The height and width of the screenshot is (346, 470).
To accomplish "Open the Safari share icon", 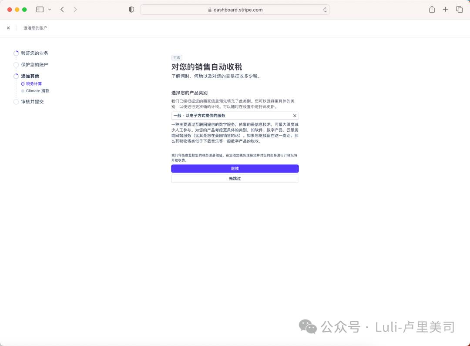I will (x=432, y=9).
